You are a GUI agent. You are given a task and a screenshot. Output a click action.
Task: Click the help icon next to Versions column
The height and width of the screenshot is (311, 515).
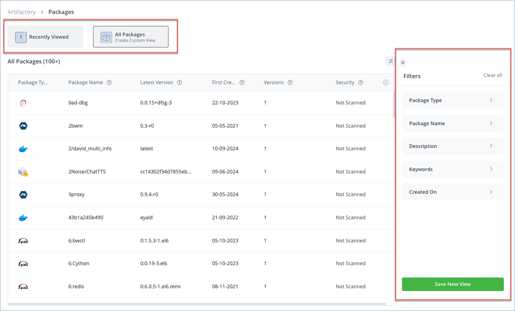289,82
